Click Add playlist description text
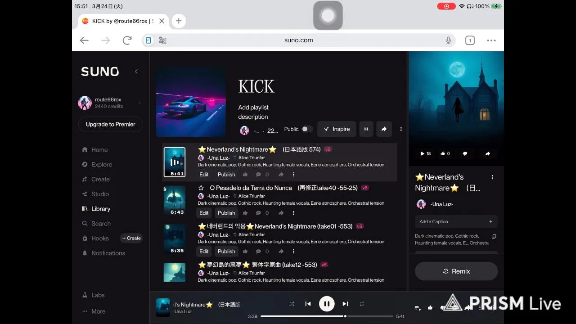This screenshot has height=324, width=576. 253,112
